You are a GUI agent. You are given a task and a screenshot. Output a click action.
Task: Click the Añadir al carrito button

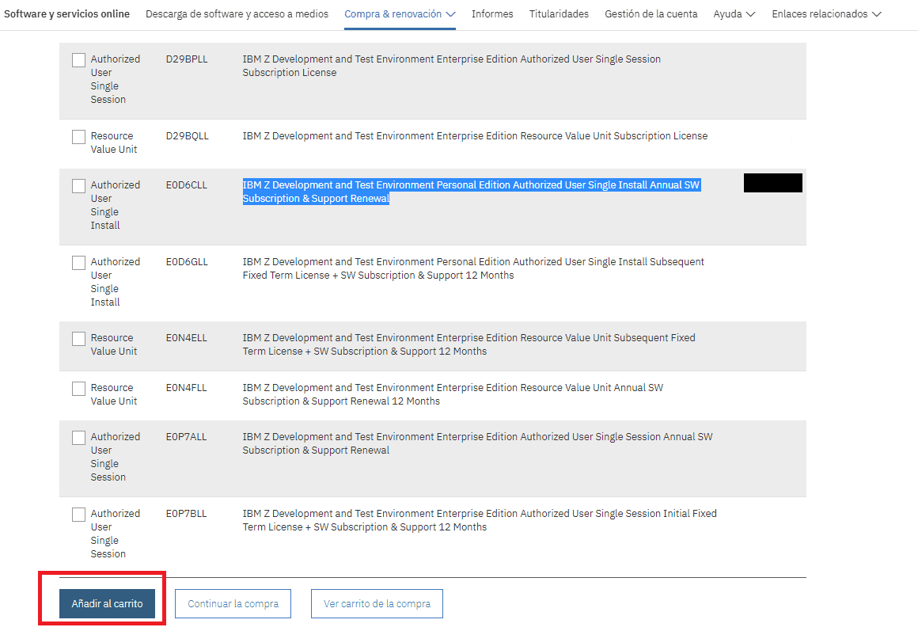[107, 603]
